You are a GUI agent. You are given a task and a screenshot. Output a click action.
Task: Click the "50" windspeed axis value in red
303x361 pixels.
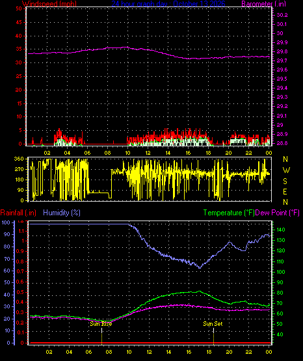click(19, 8)
